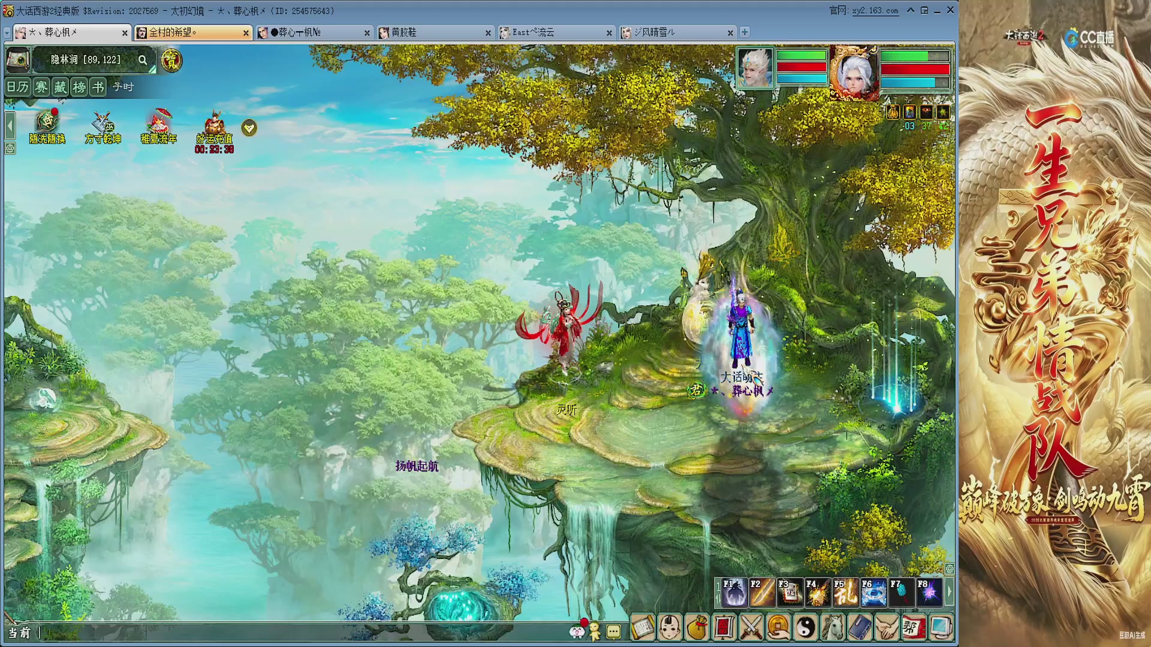Click the white mascot notification icon
The width and height of the screenshot is (1151, 647).
pyautogui.click(x=577, y=630)
